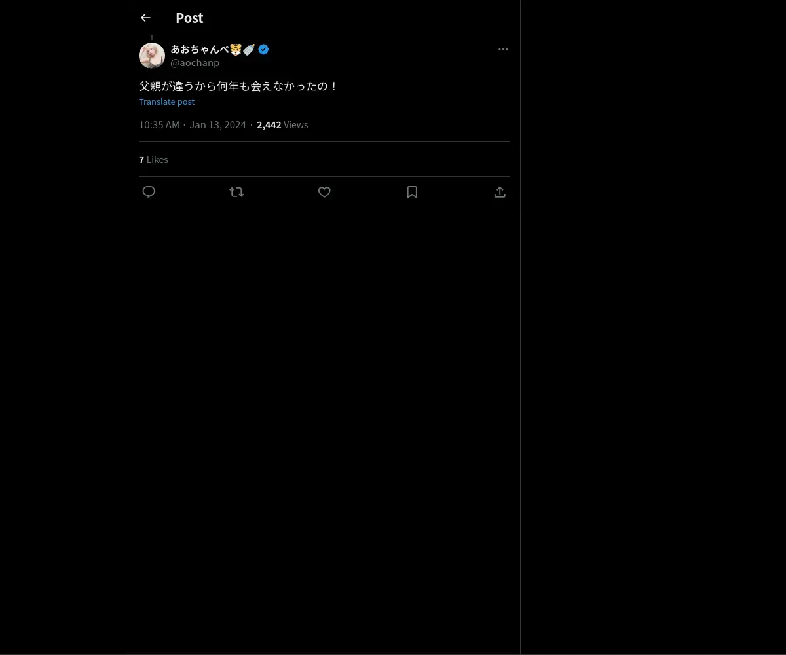Click the Jan 13, 2024 date
The height and width of the screenshot is (655, 786).
coord(217,125)
